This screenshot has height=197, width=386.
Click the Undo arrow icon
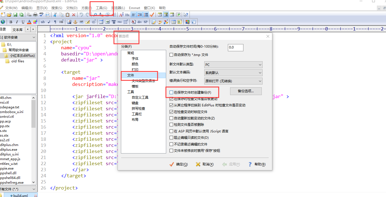point(81,14)
